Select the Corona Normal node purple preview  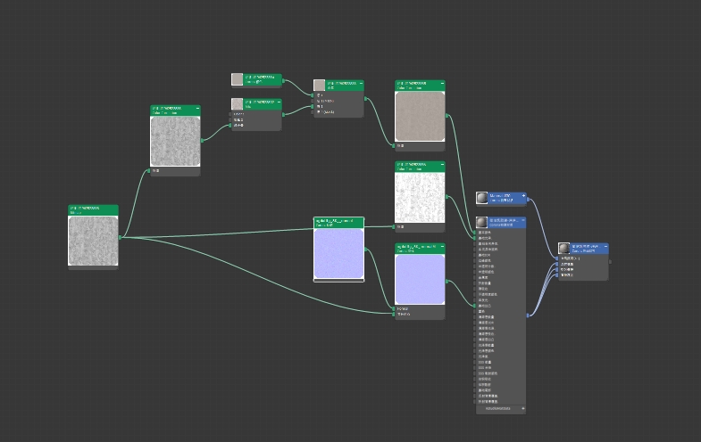click(420, 280)
